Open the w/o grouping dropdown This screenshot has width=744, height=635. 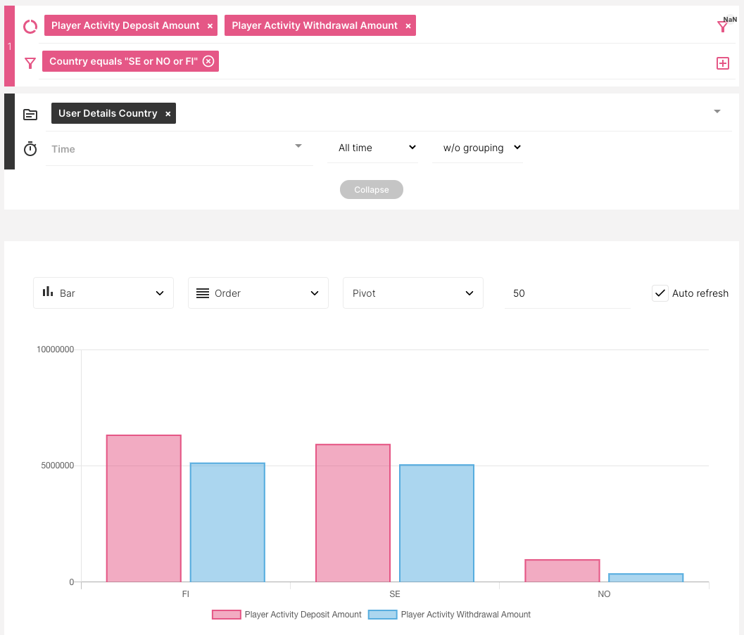[478, 148]
